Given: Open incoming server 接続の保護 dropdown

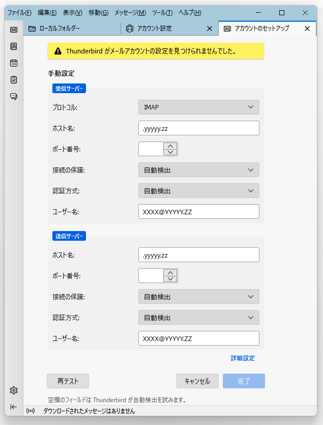Looking at the screenshot, I should [198, 170].
